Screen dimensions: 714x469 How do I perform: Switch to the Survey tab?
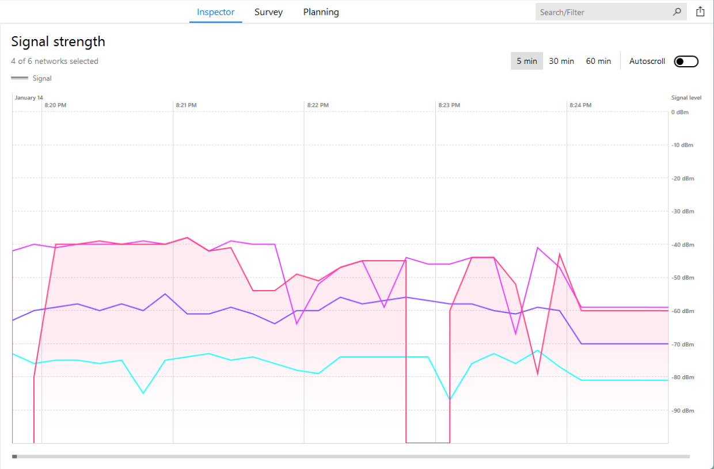(x=268, y=12)
